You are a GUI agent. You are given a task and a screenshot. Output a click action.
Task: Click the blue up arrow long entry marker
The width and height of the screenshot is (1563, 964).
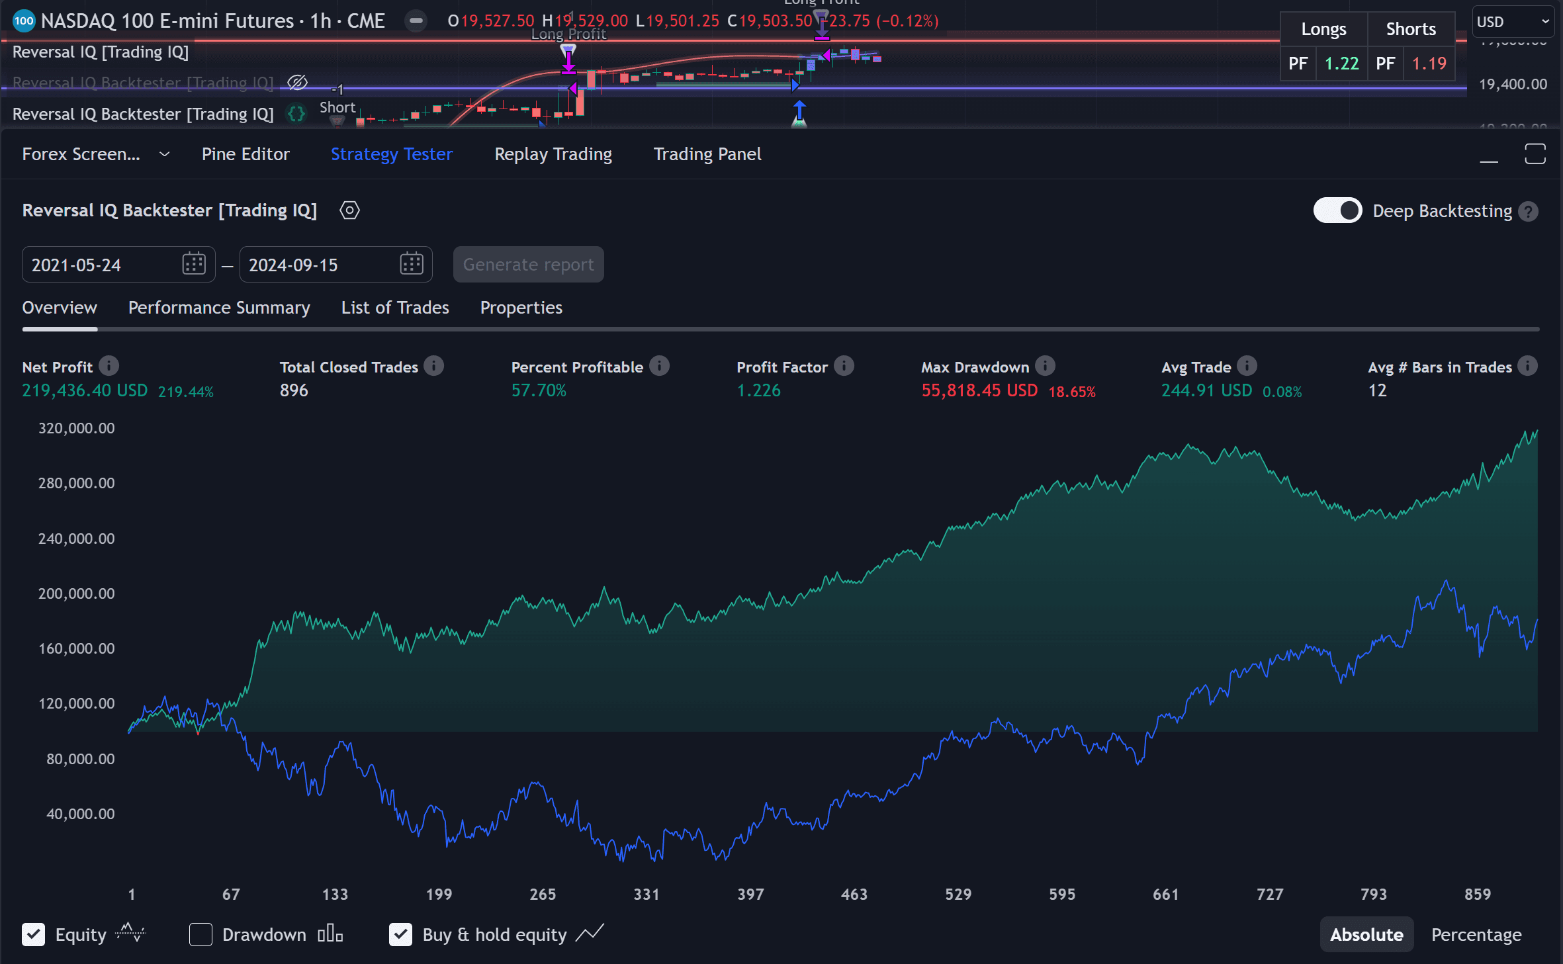(x=799, y=110)
